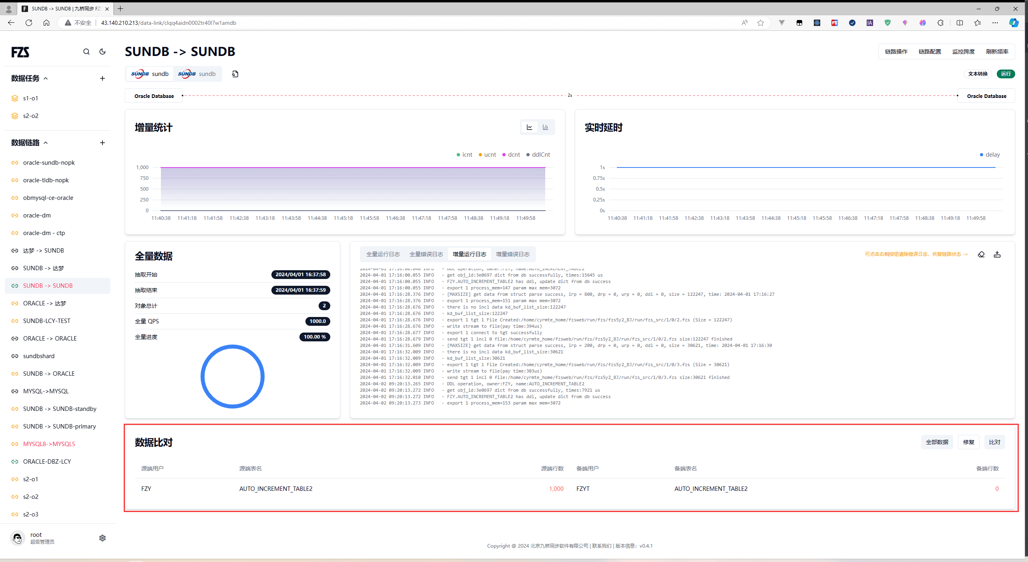This screenshot has width=1028, height=562.
Task: Open the 链路操作 dropdown menu
Action: pos(896,52)
